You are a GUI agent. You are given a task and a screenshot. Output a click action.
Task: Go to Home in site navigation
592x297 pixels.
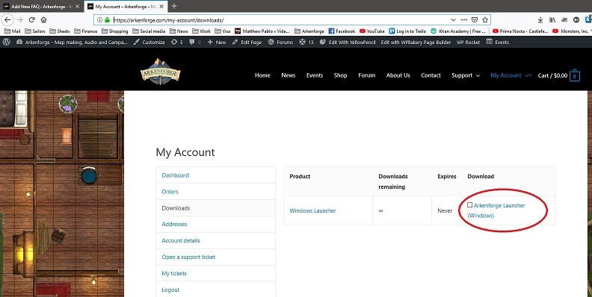[262, 75]
